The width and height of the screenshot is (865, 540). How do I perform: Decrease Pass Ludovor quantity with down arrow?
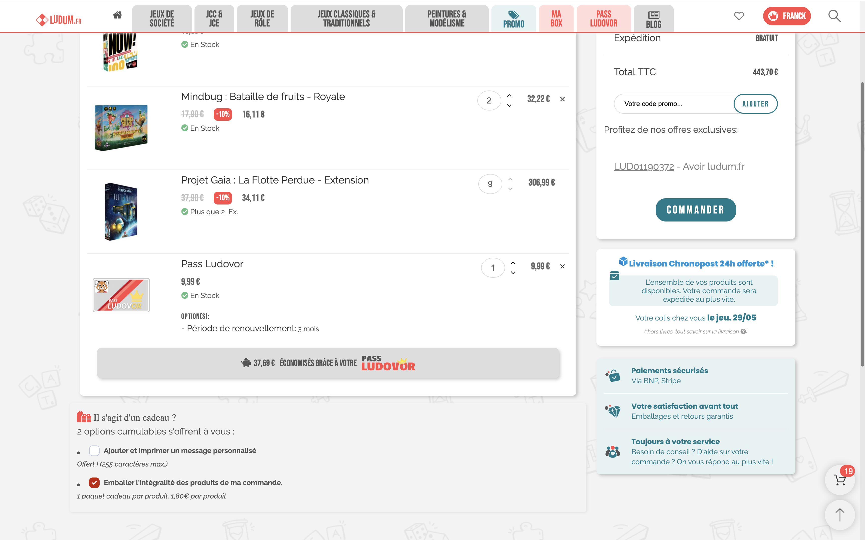pos(513,272)
